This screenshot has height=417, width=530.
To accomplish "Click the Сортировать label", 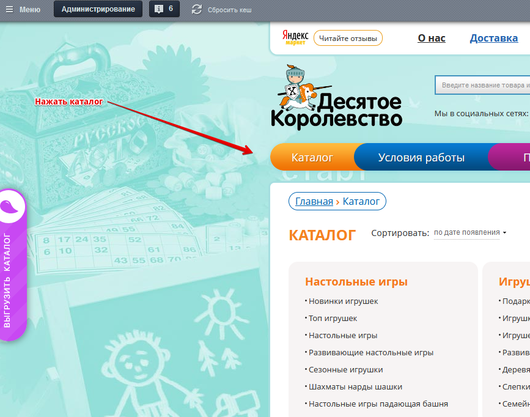I will point(400,233).
